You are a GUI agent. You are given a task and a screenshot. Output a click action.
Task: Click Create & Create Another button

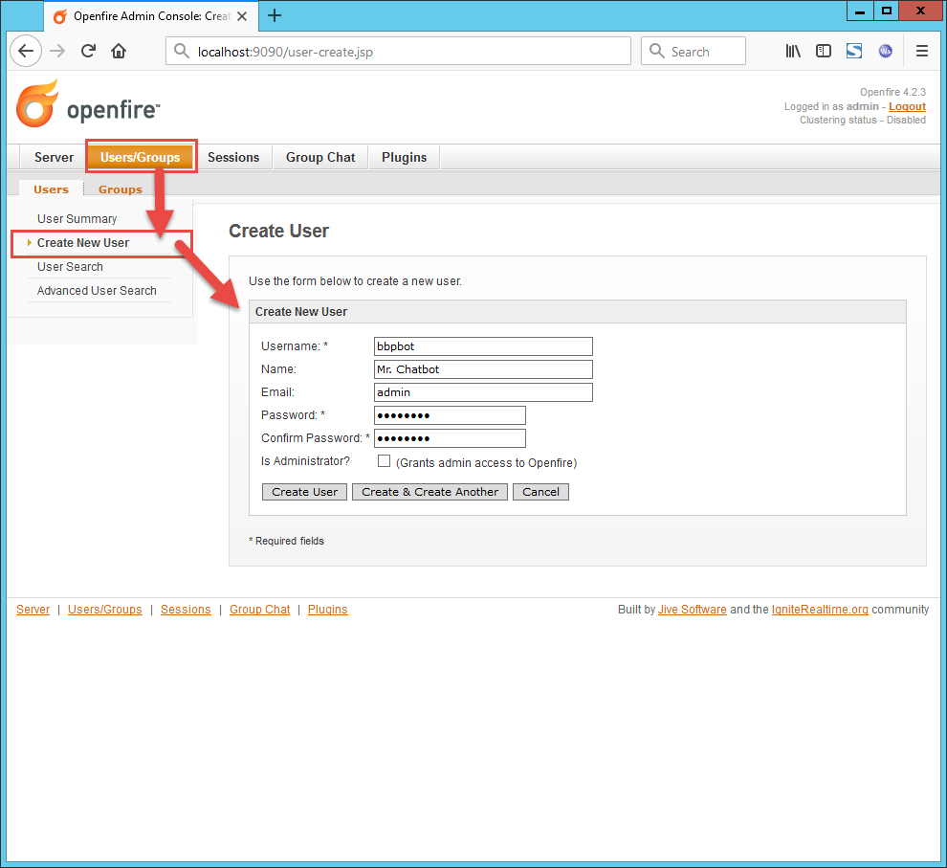tap(430, 492)
